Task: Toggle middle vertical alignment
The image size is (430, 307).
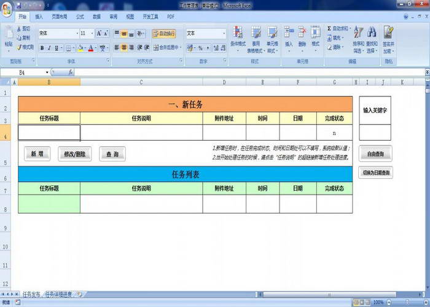Action: point(124,34)
